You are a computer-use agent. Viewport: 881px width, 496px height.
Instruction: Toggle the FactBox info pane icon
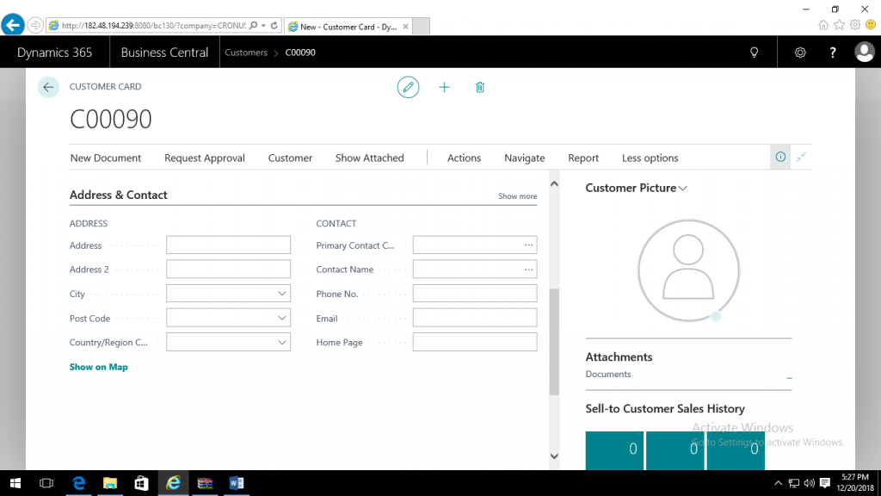click(x=780, y=158)
